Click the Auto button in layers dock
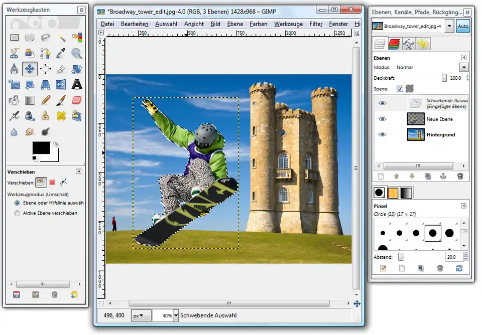 [463, 27]
